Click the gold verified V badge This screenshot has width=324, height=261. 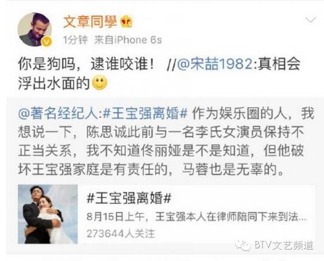pos(47,42)
